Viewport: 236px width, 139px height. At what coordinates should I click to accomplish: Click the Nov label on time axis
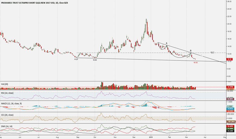115,137
